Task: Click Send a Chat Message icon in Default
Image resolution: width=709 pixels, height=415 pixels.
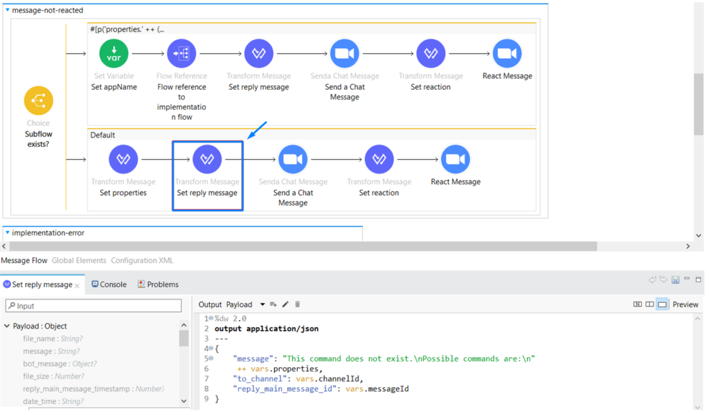Action: [x=293, y=158]
